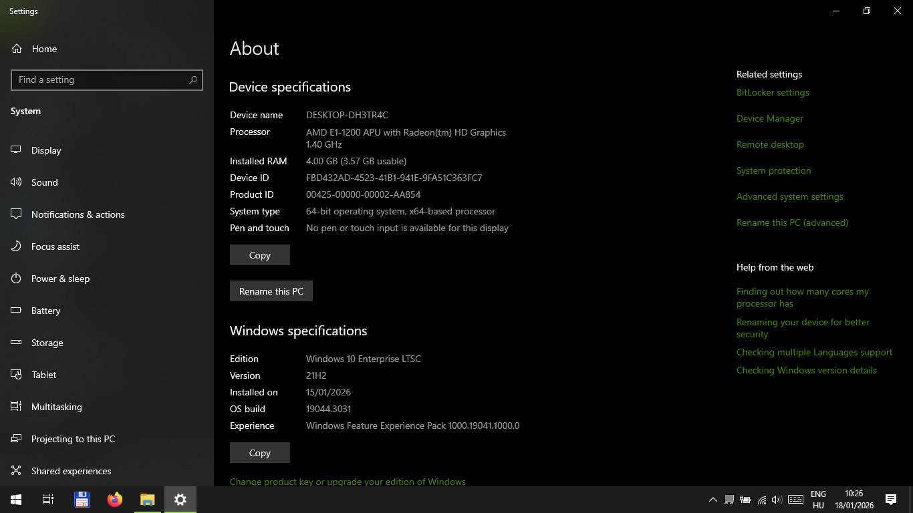This screenshot has height=513, width=913.
Task: Open System protection link
Action: point(774,171)
